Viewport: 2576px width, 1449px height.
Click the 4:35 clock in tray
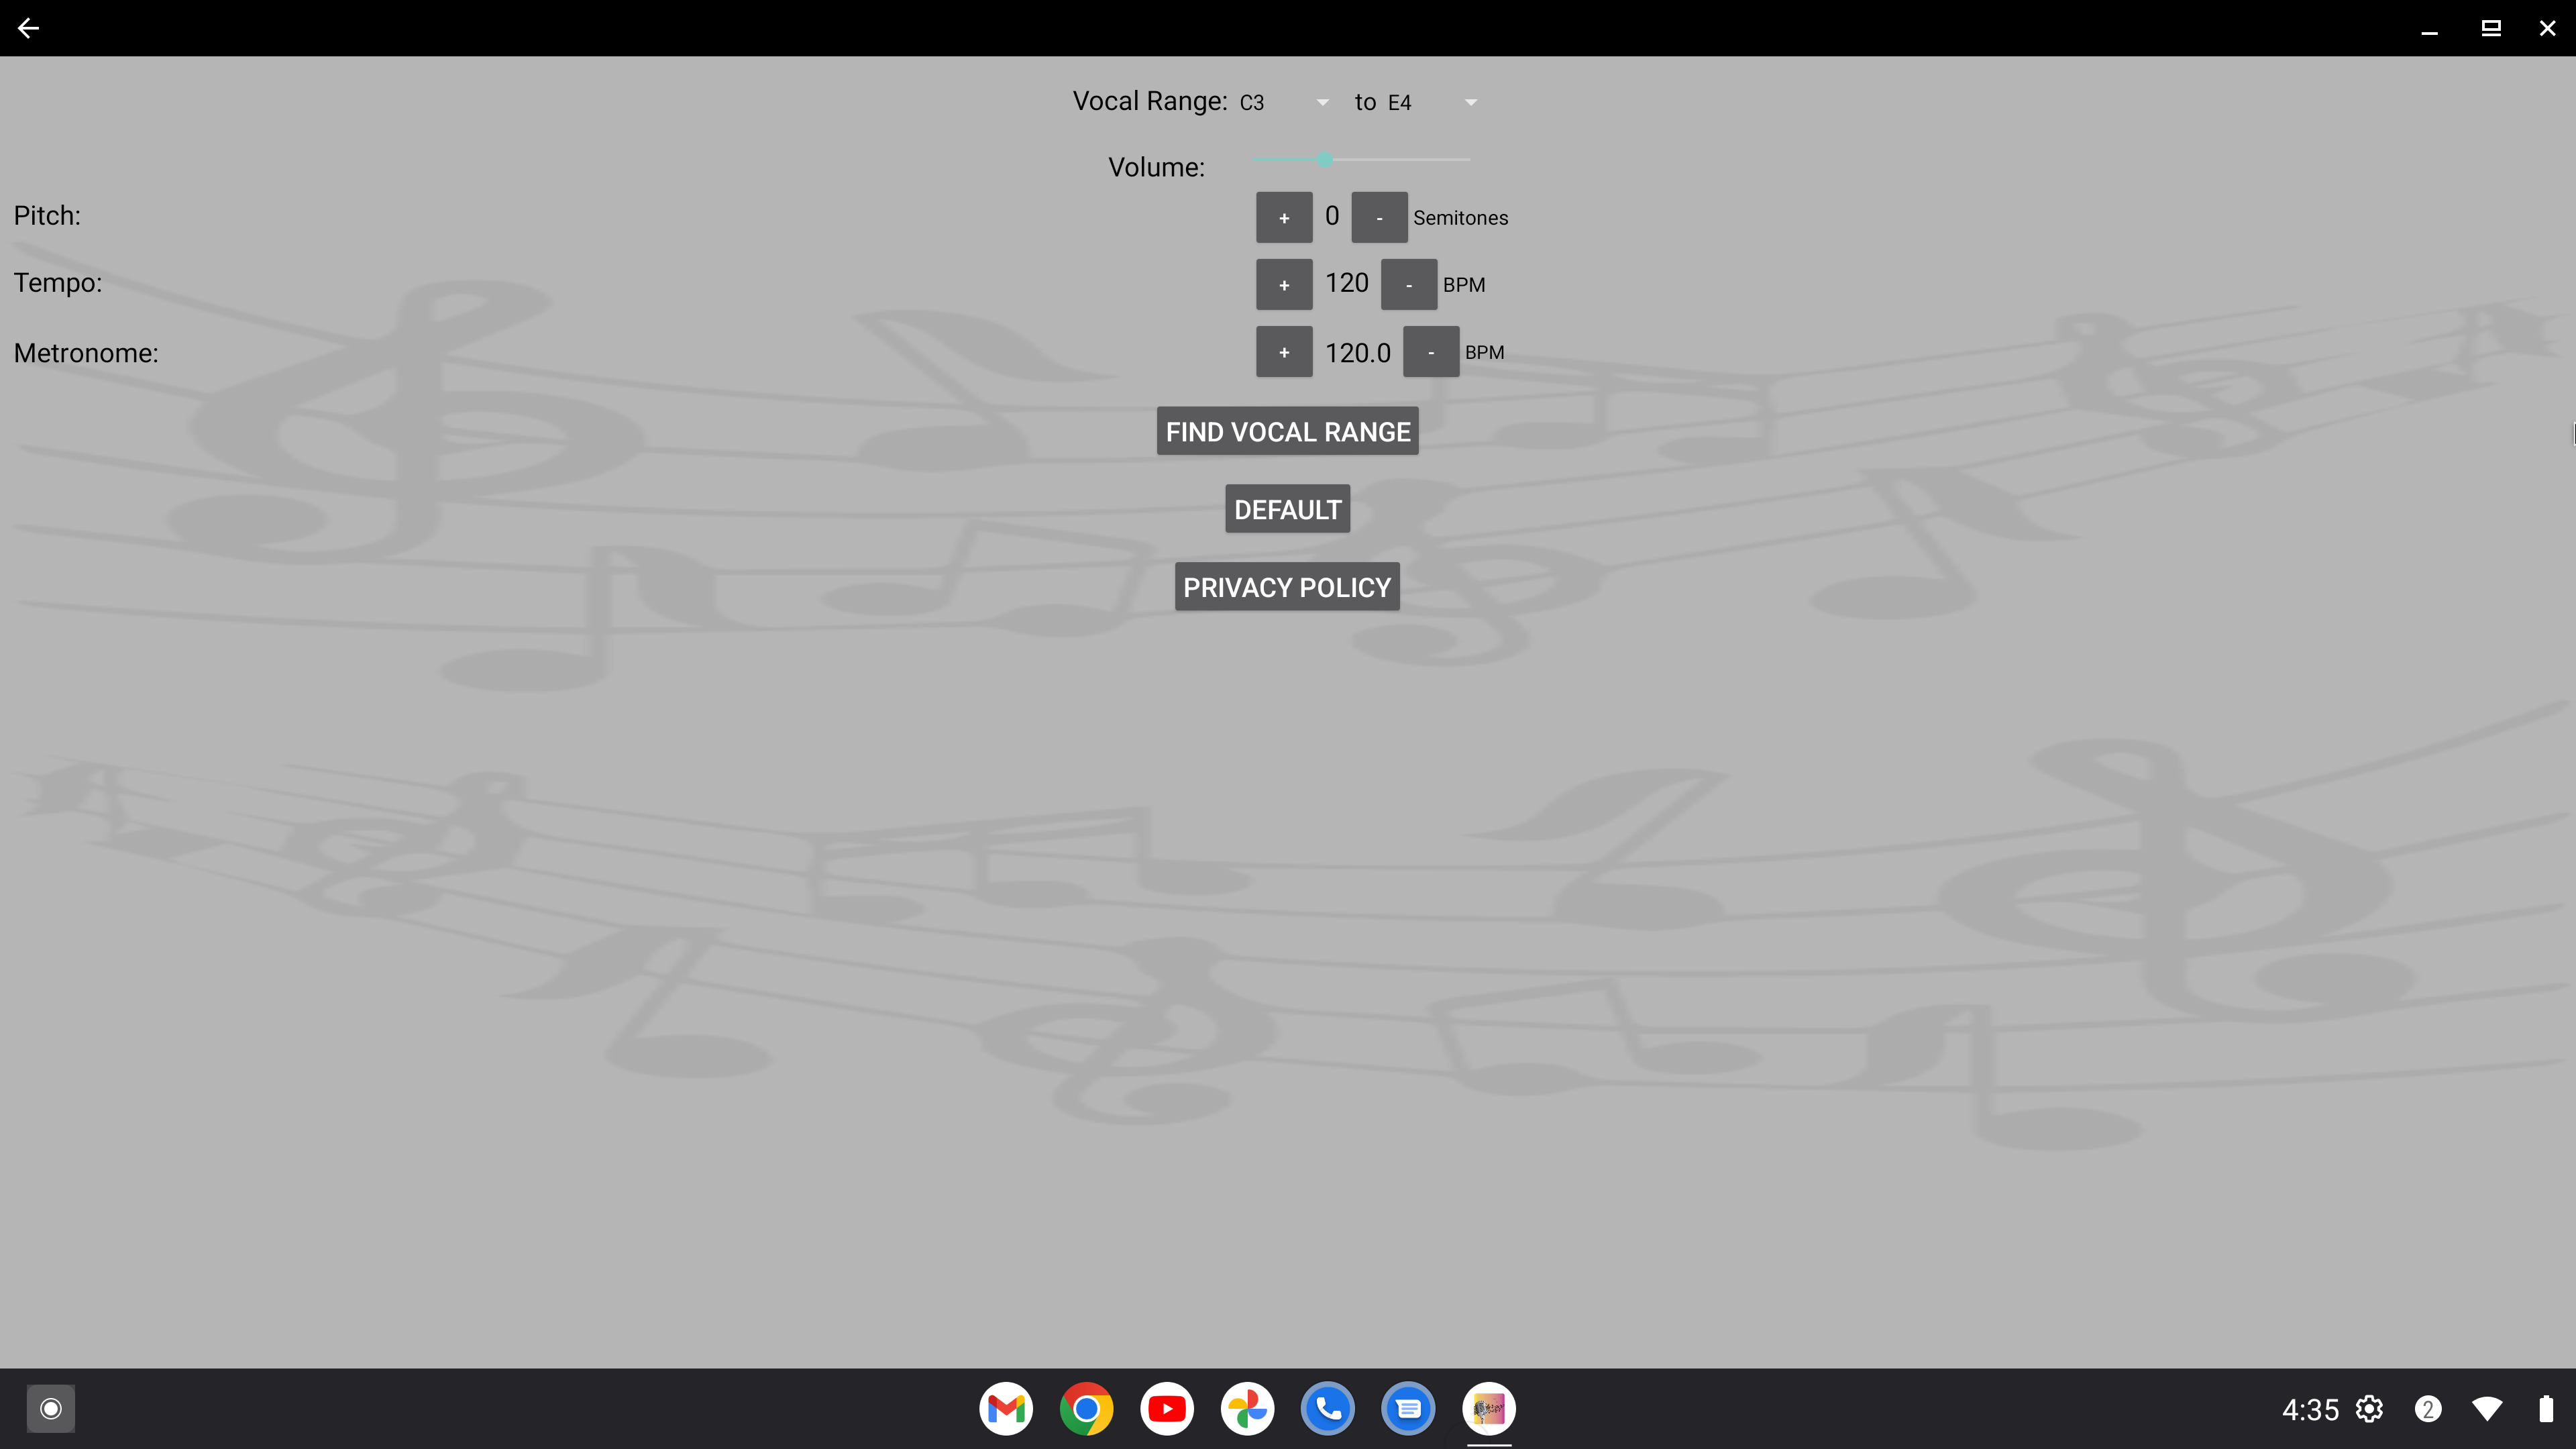pyautogui.click(x=2310, y=1410)
